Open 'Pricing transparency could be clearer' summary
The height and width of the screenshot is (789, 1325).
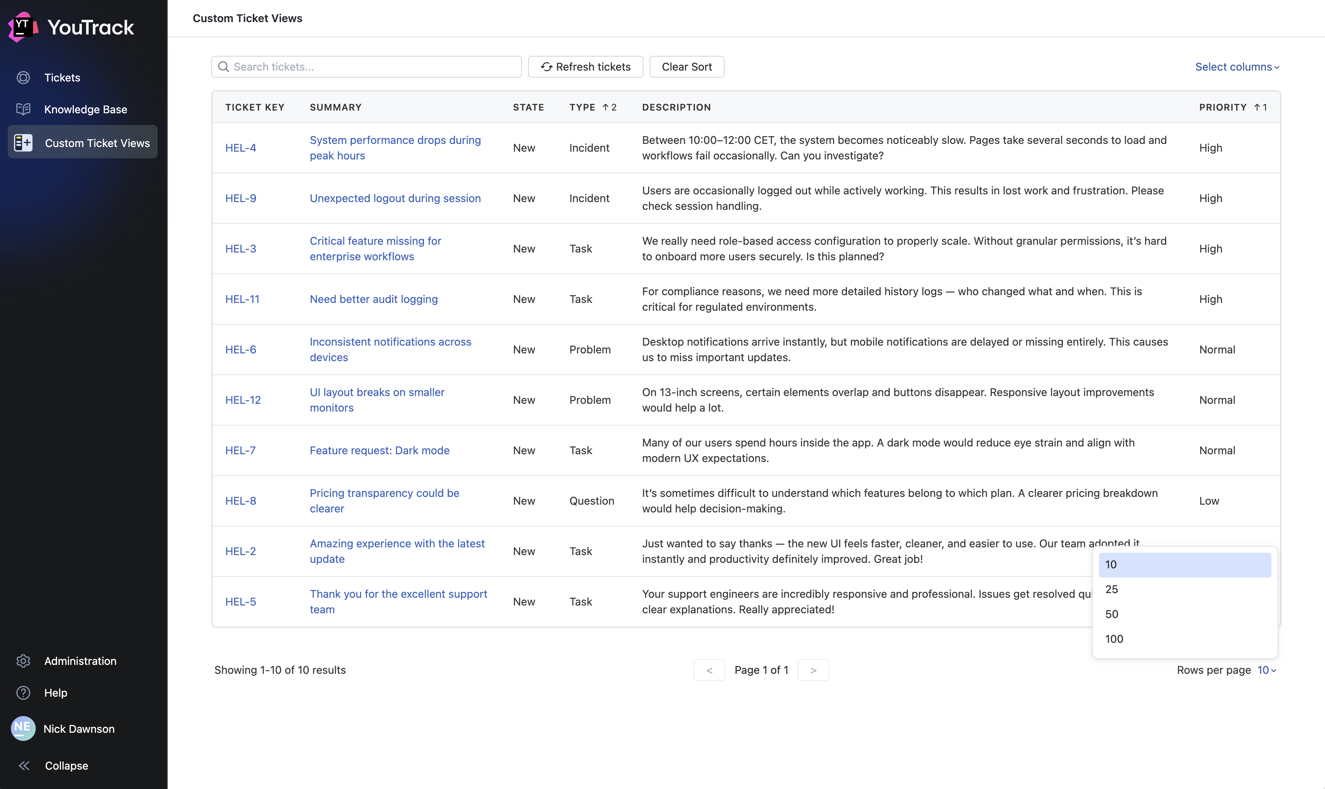pyautogui.click(x=384, y=501)
